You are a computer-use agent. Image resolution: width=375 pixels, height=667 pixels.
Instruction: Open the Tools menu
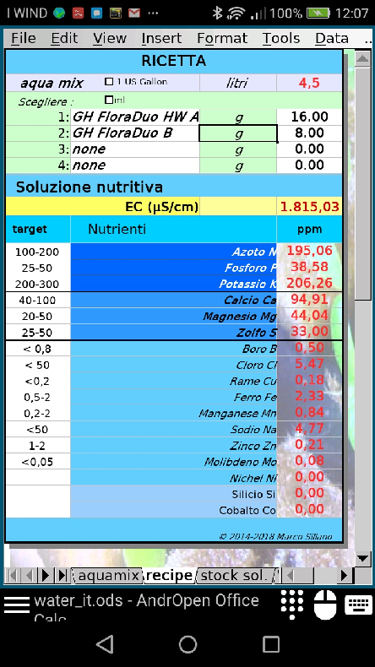[x=281, y=38]
